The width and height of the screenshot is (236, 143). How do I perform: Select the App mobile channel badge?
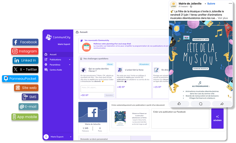click(25, 117)
